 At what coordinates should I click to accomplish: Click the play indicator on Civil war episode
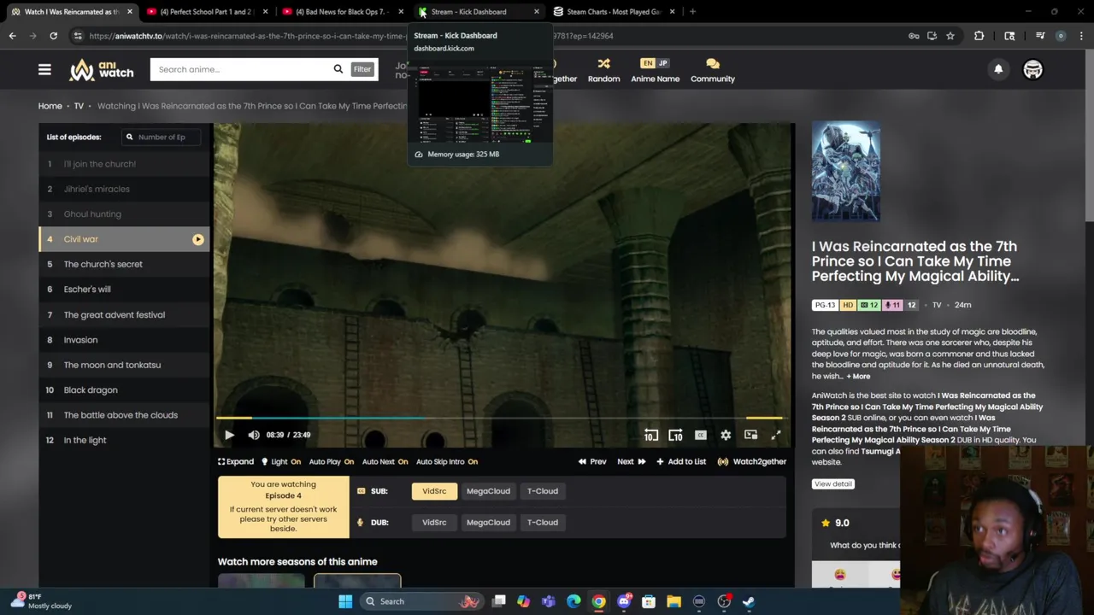(198, 239)
